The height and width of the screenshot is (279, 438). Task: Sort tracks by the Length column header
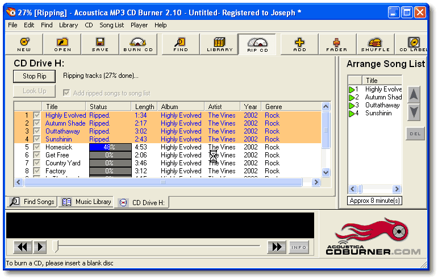click(144, 107)
